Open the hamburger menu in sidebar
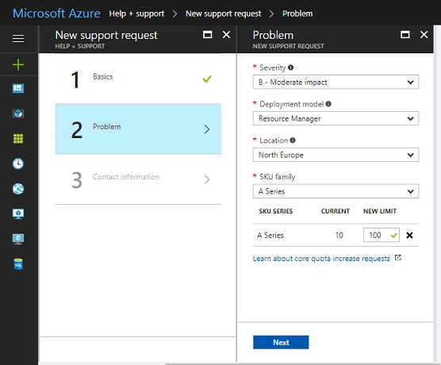Image resolution: width=441 pixels, height=365 pixels. pos(18,39)
